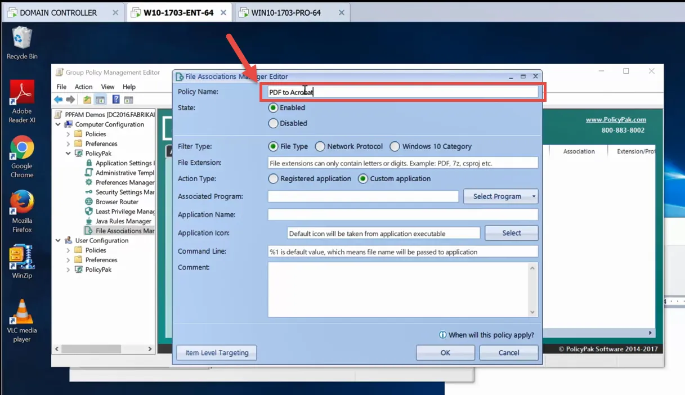Select the Enabled state radio button
Viewport: 685px width, 395px height.
(x=274, y=107)
